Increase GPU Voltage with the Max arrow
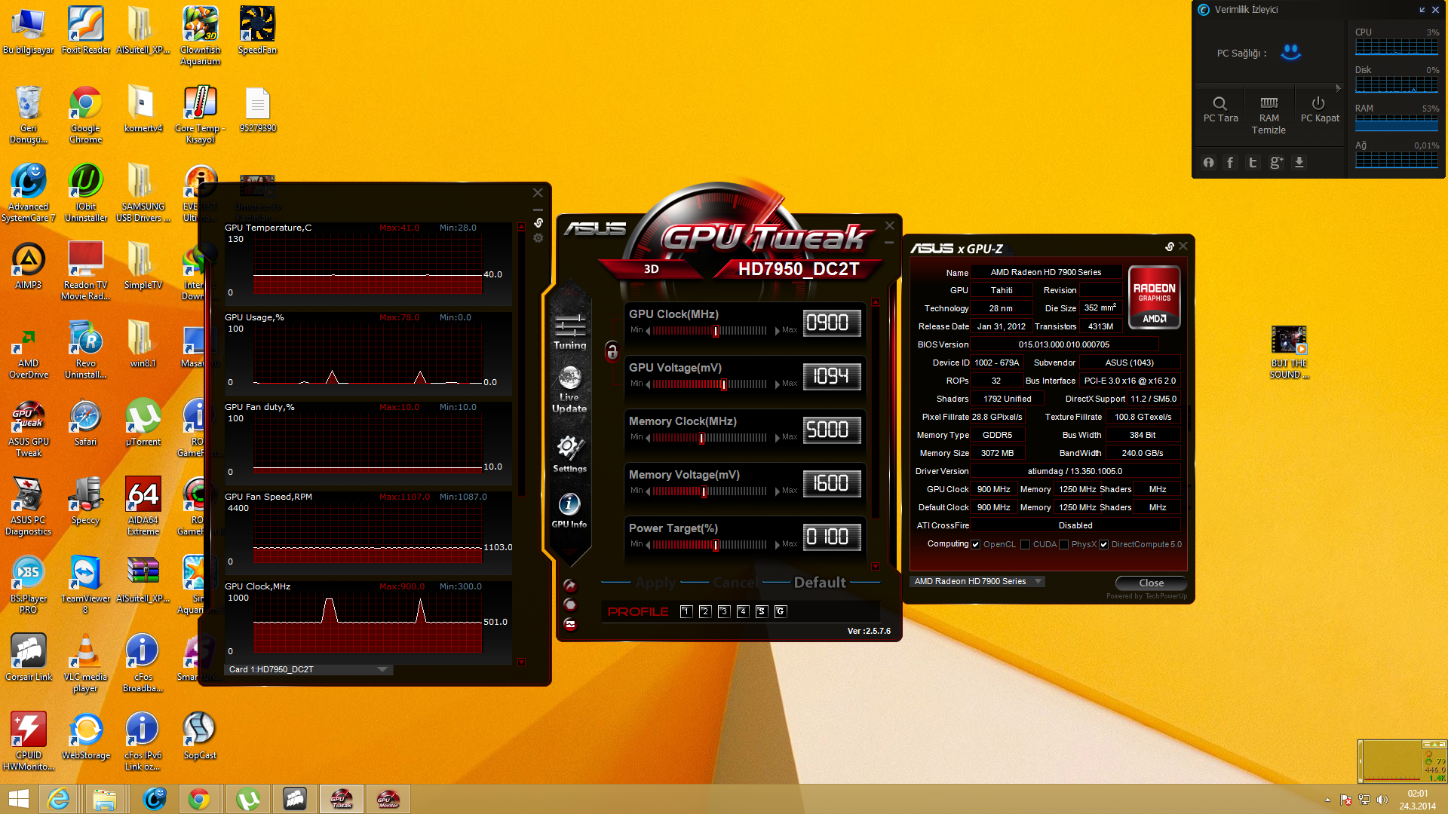The height and width of the screenshot is (814, 1448). click(x=778, y=384)
